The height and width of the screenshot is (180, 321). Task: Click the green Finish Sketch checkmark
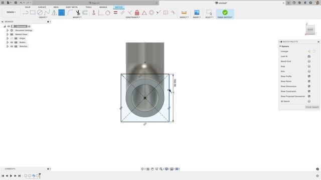click(225, 12)
